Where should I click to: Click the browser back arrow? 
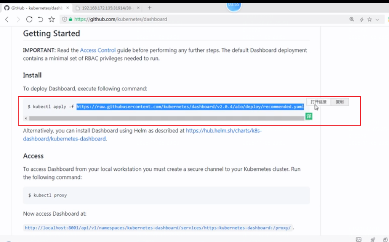point(7,20)
